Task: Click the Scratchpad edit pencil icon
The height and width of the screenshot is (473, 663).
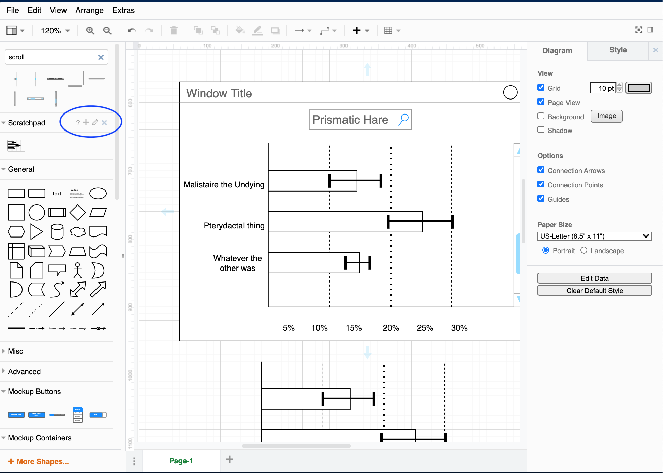Action: click(x=95, y=122)
